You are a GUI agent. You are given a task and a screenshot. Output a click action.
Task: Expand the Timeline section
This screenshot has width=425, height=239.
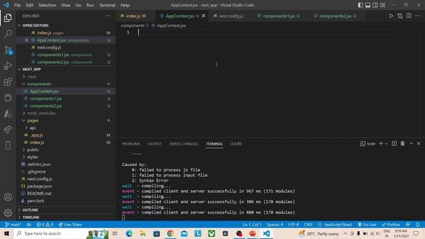tap(66, 217)
